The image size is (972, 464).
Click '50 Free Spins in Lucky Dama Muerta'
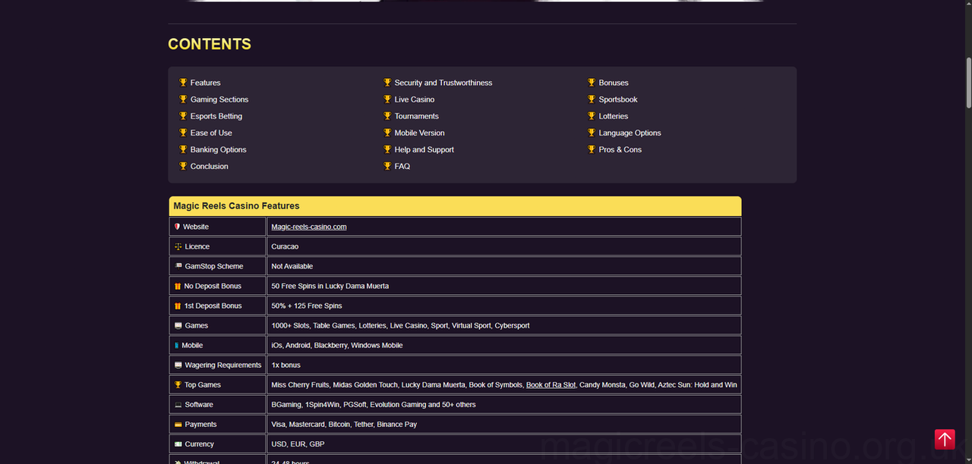[330, 286]
